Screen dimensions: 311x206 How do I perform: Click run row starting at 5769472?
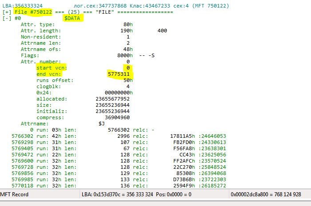pyautogui.click(x=119, y=155)
